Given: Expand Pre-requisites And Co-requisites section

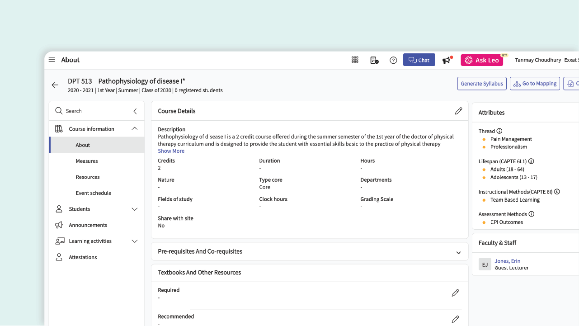Looking at the screenshot, I should point(458,252).
